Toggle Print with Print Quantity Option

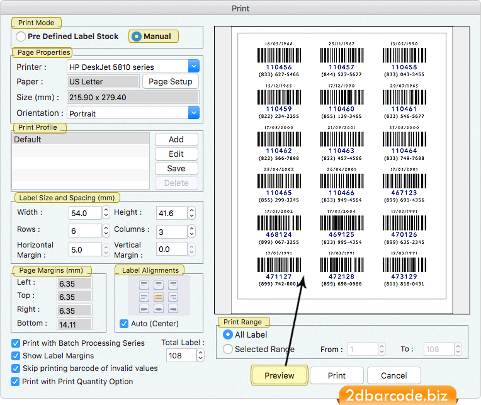(x=15, y=382)
